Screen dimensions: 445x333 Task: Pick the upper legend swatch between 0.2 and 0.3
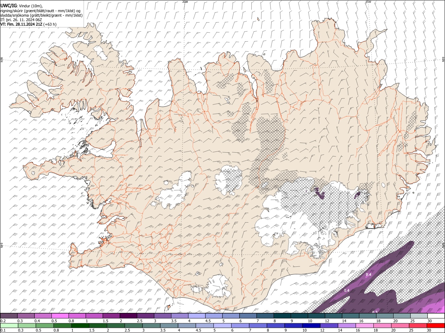(9, 316)
